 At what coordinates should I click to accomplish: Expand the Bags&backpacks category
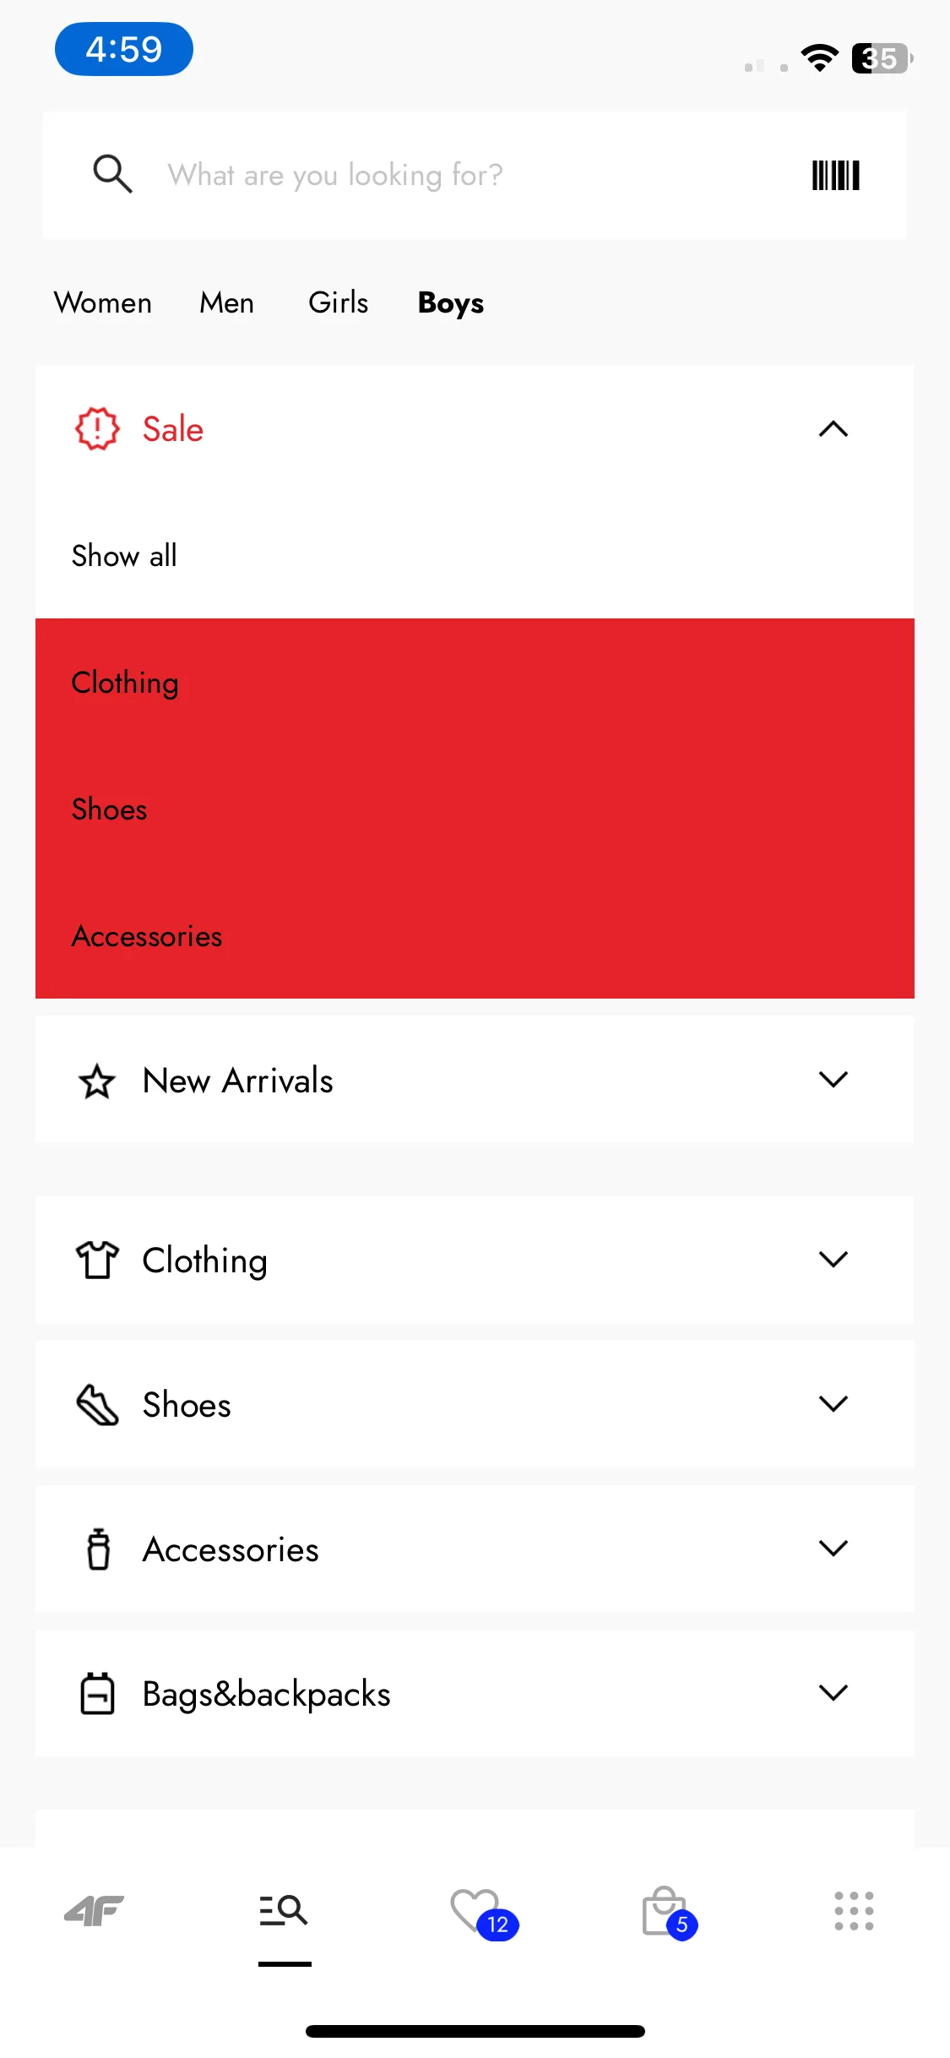tap(475, 1693)
